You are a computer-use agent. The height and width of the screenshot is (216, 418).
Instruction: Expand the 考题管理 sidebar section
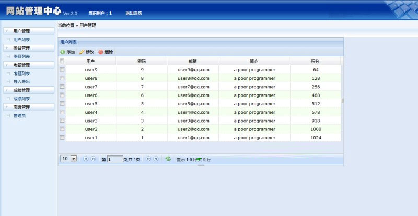(x=28, y=65)
